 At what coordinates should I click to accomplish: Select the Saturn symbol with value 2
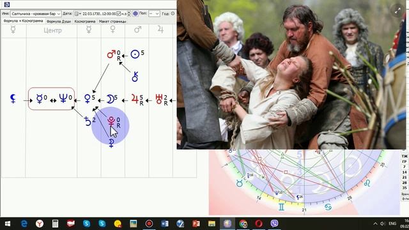pyautogui.click(x=88, y=121)
